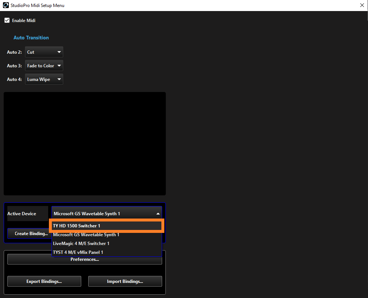Image resolution: width=368 pixels, height=298 pixels.
Task: Open the Auto 2 Cut dropdown
Action: click(x=44, y=52)
